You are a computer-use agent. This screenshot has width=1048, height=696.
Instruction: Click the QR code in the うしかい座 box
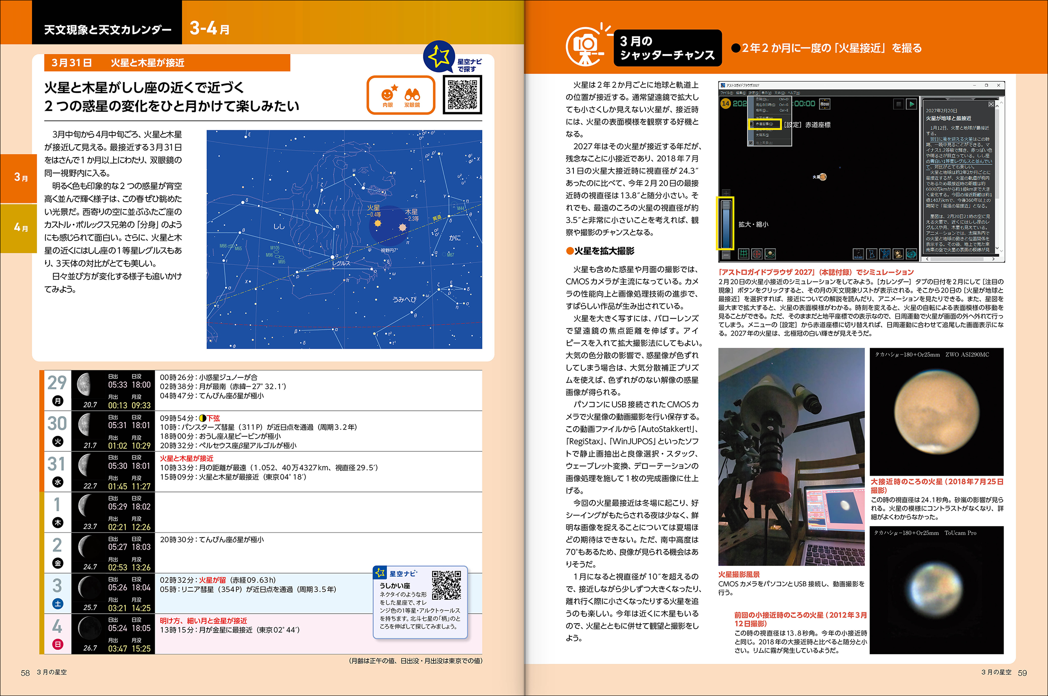(x=446, y=585)
